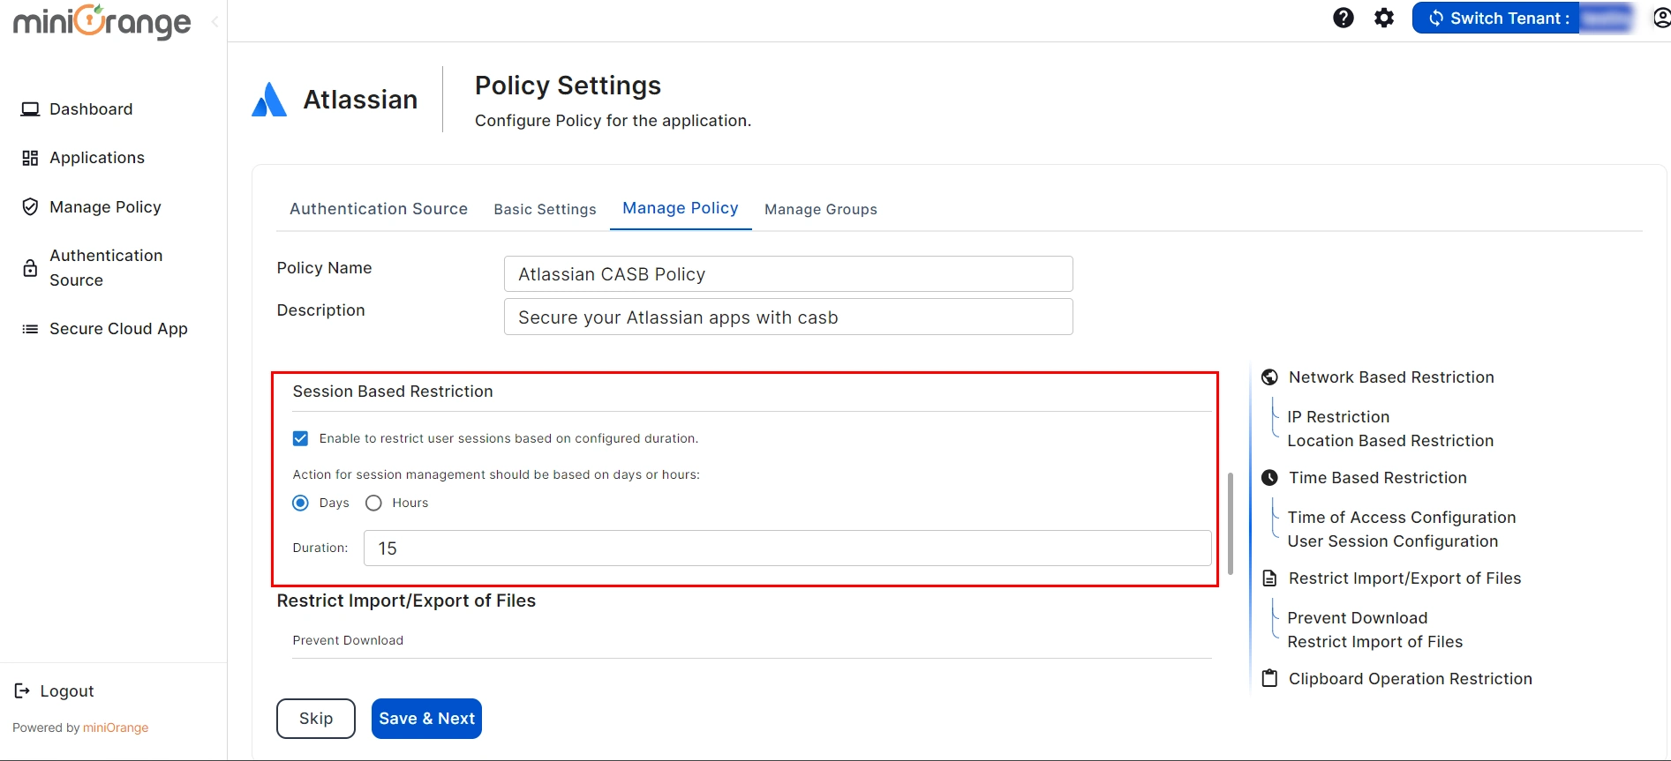Click the Policy Name input field
This screenshot has width=1671, height=761.
[788, 274]
